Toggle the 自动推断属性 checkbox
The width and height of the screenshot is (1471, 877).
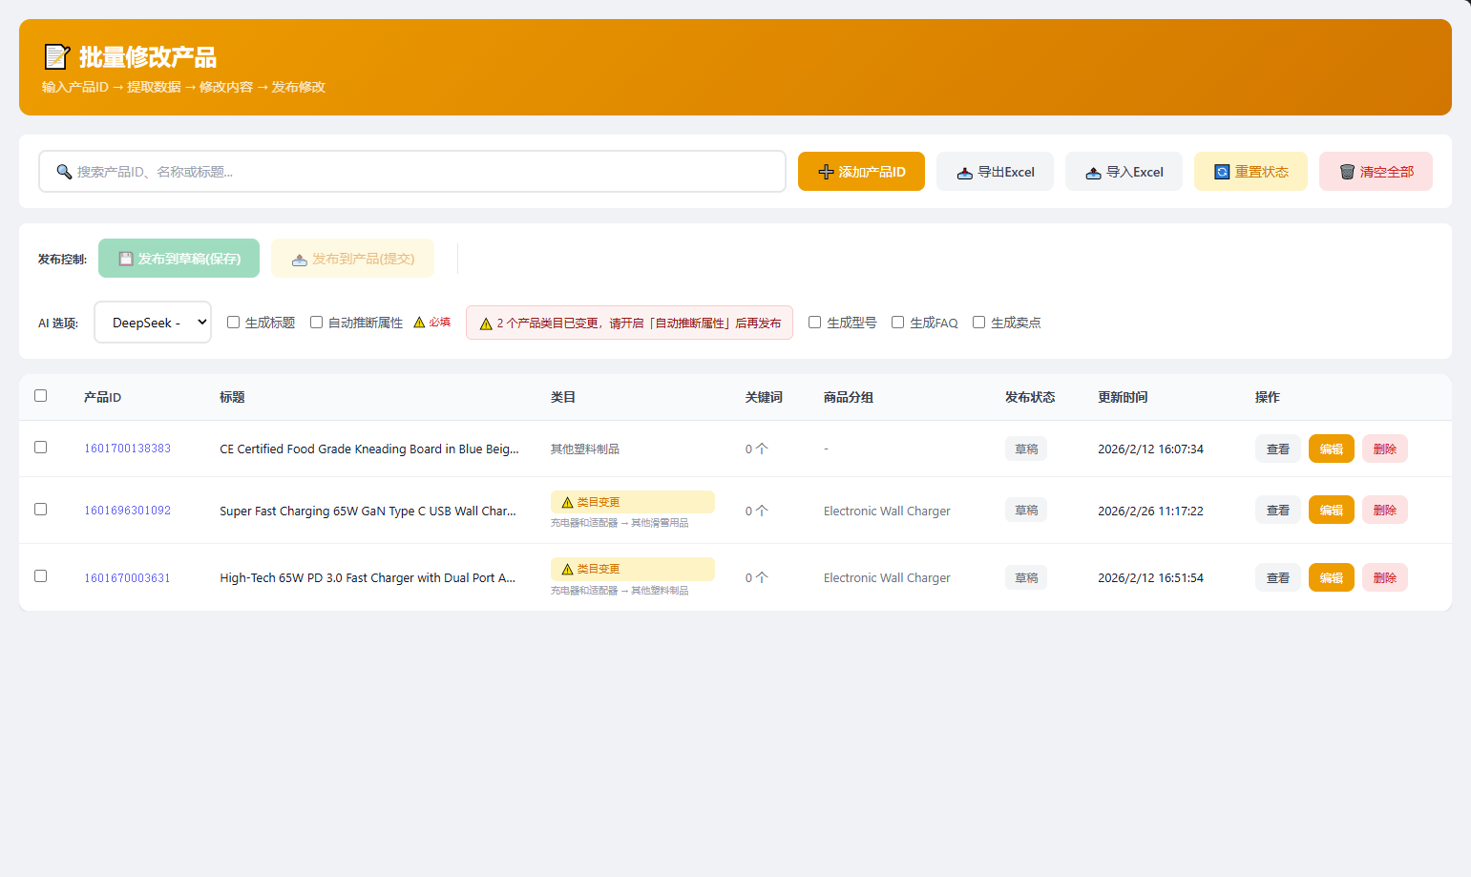[x=316, y=323]
